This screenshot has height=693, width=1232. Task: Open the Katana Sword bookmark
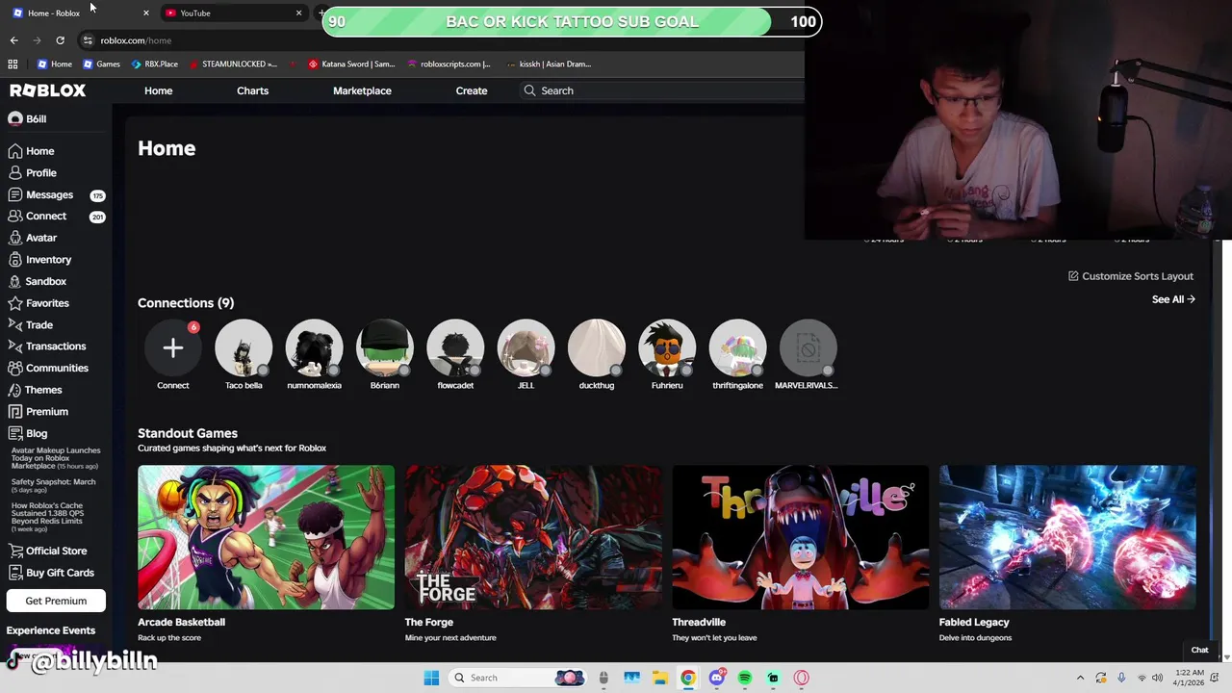click(351, 64)
